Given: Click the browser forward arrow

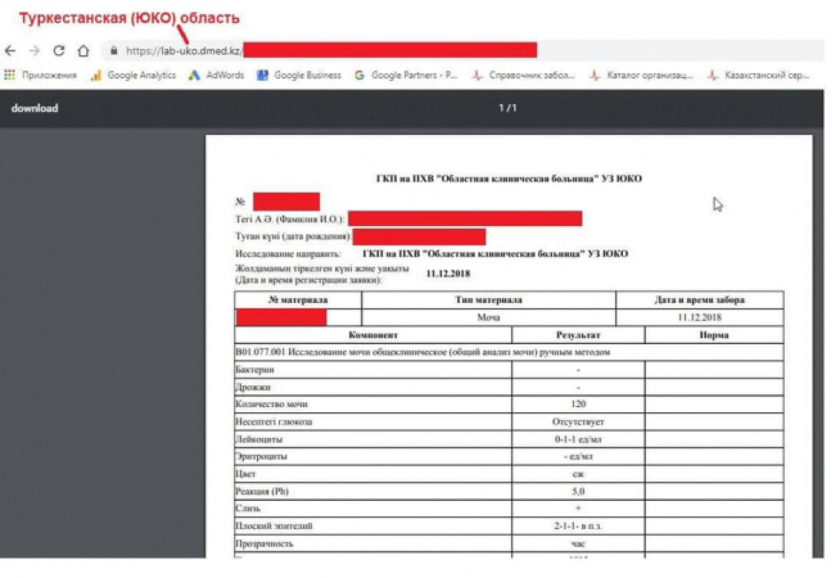Looking at the screenshot, I should [x=34, y=51].
